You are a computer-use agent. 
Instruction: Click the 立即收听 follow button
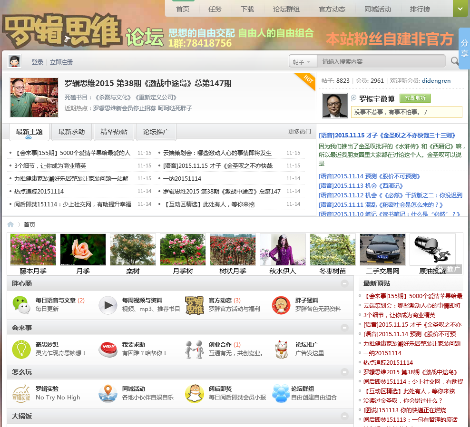click(x=415, y=98)
